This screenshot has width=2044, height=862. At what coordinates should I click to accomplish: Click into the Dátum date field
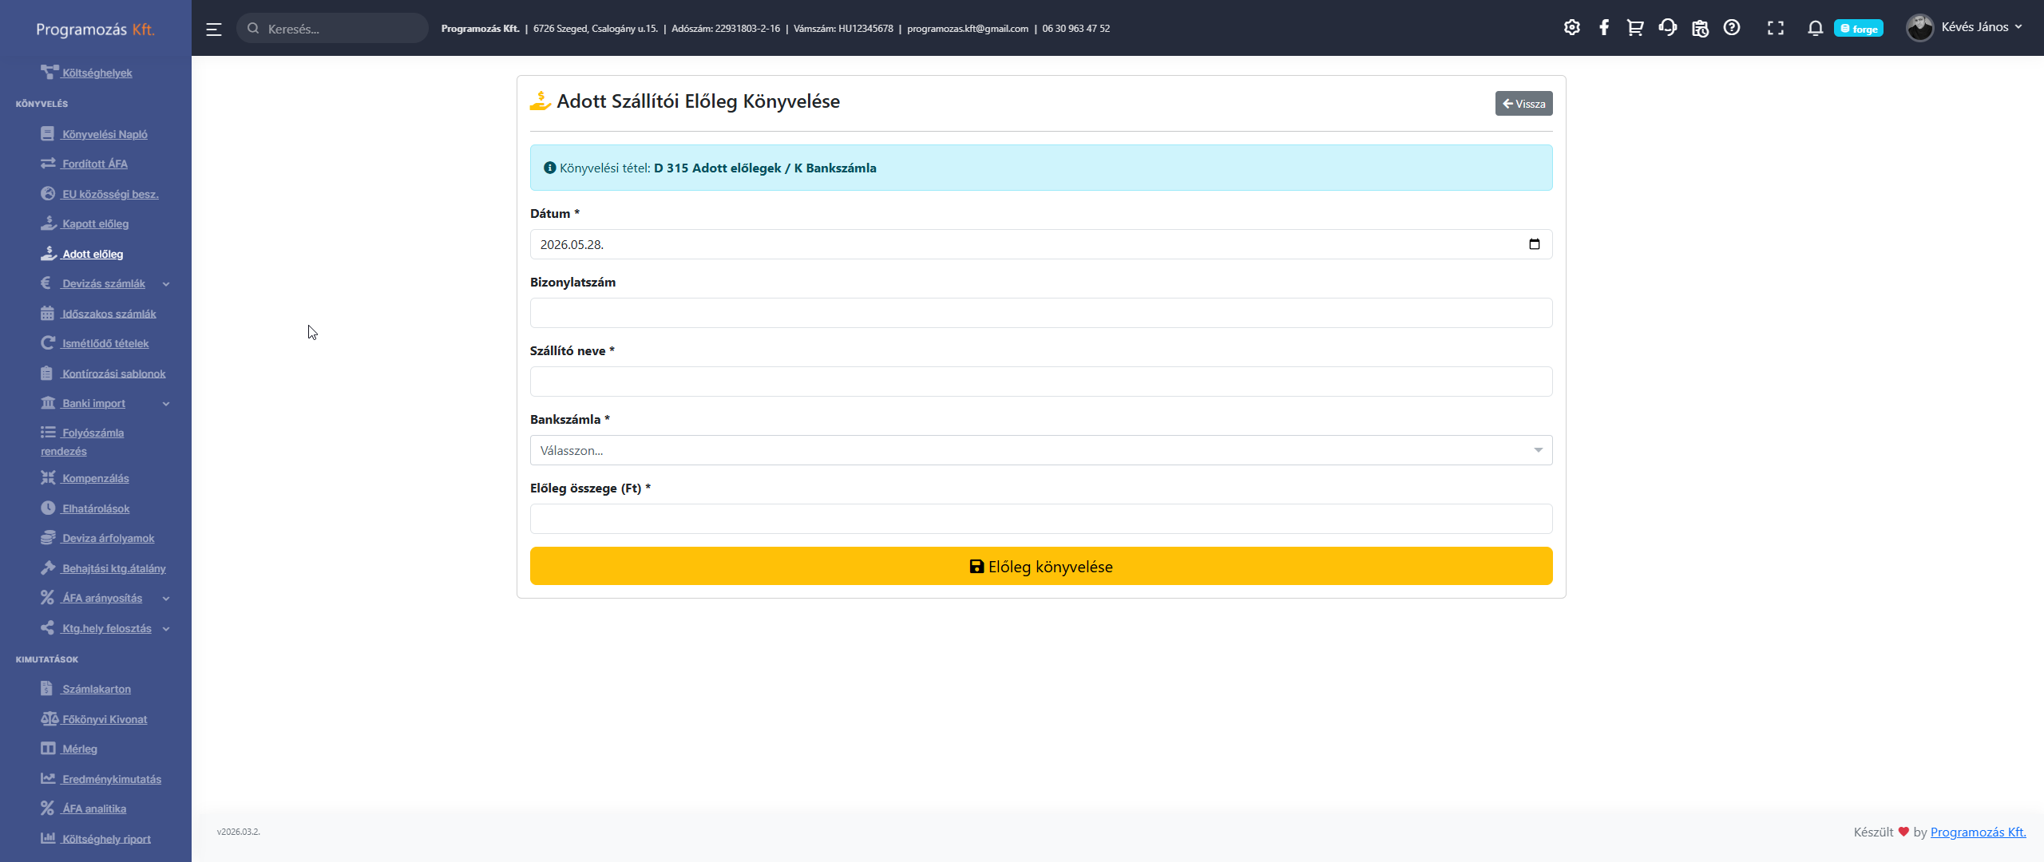click(1040, 244)
